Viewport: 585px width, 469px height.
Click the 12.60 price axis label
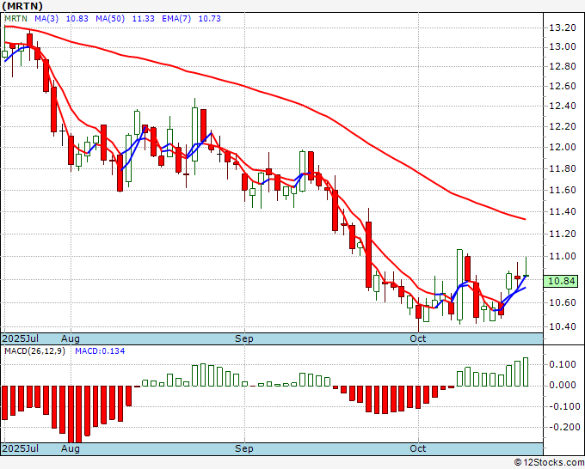tap(563, 86)
